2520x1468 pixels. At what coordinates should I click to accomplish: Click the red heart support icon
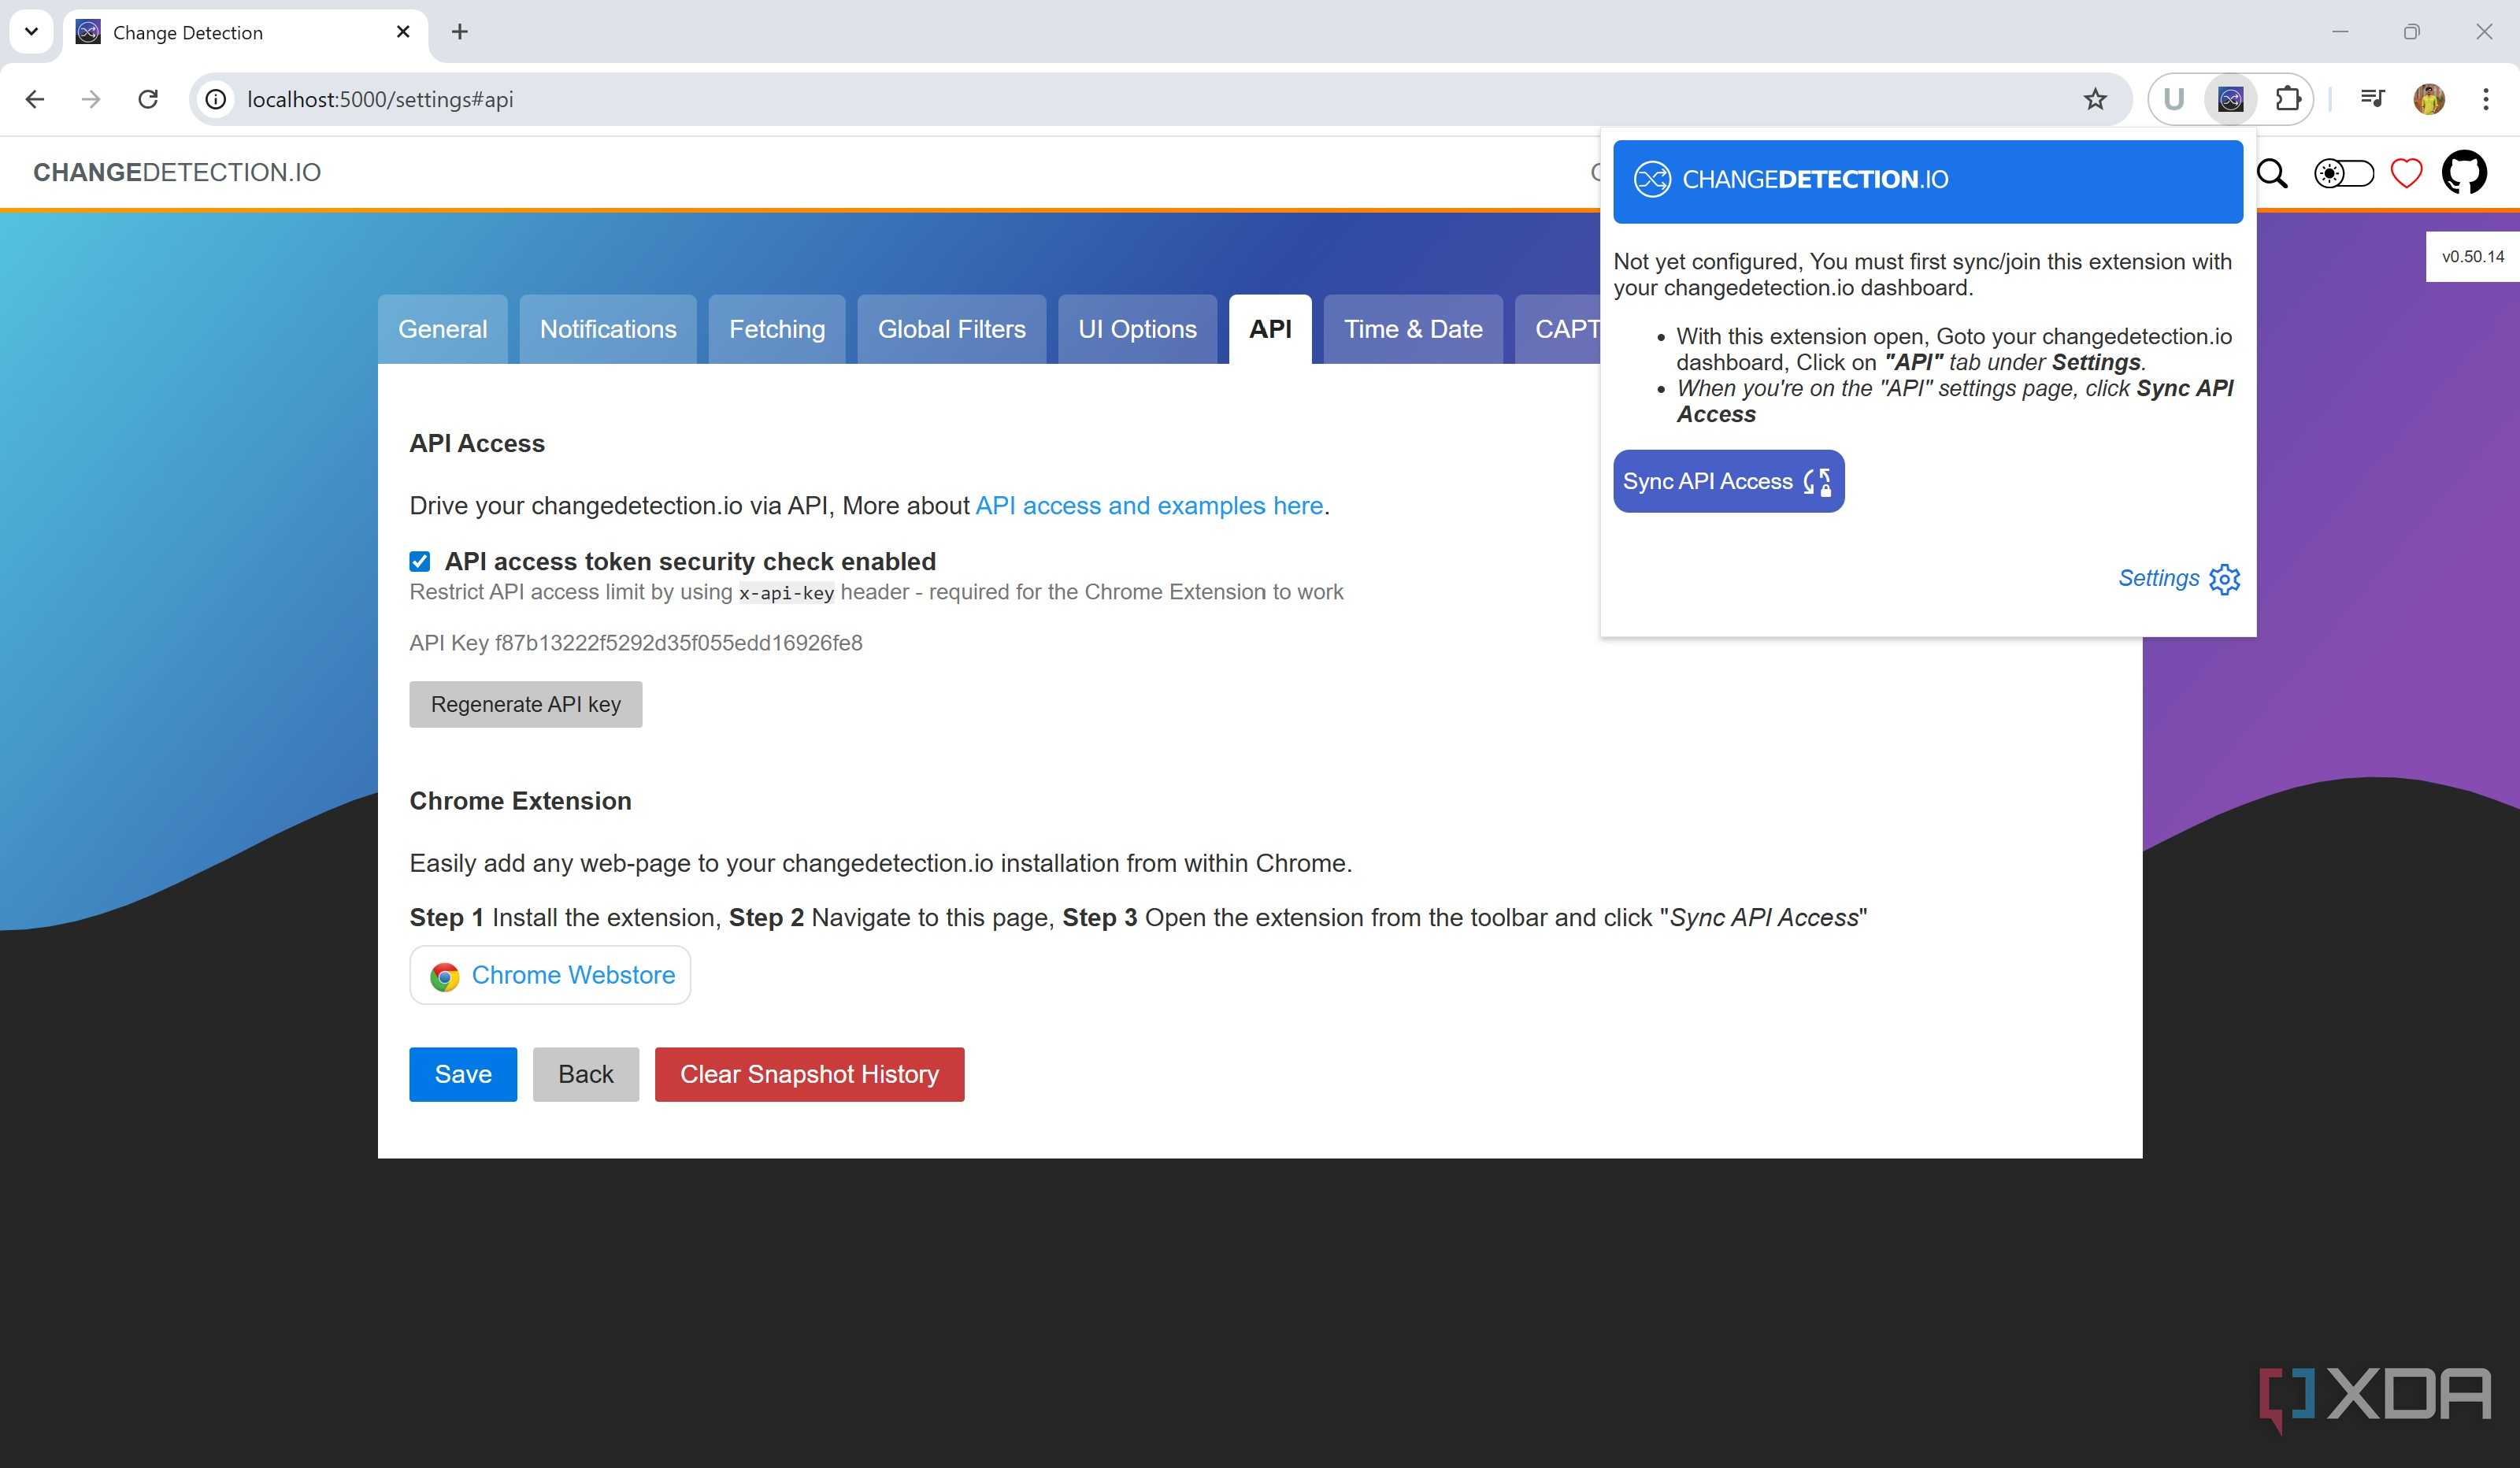click(2406, 173)
